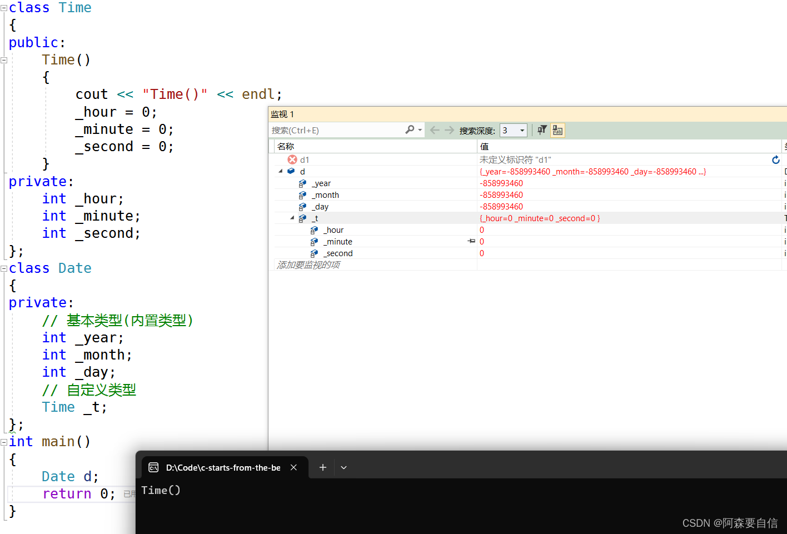Click the field icon beside _hour
The height and width of the screenshot is (534, 787).
pos(314,230)
